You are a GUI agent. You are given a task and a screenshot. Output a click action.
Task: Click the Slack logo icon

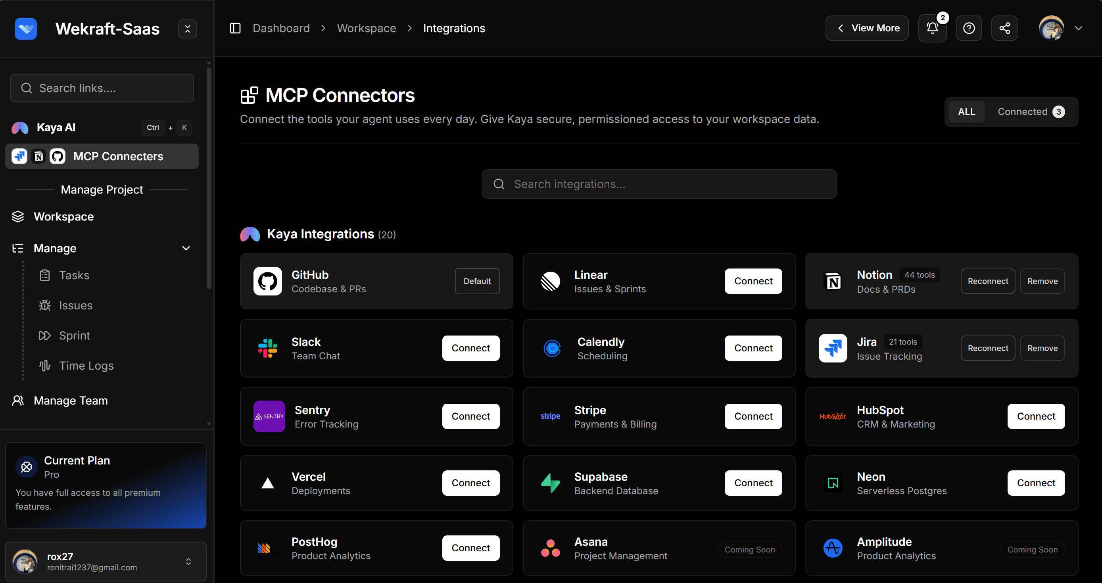(267, 348)
